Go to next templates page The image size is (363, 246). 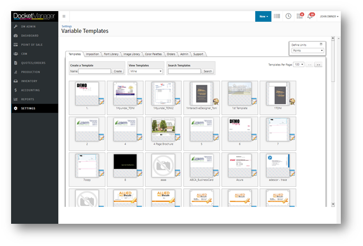[x=319, y=65]
